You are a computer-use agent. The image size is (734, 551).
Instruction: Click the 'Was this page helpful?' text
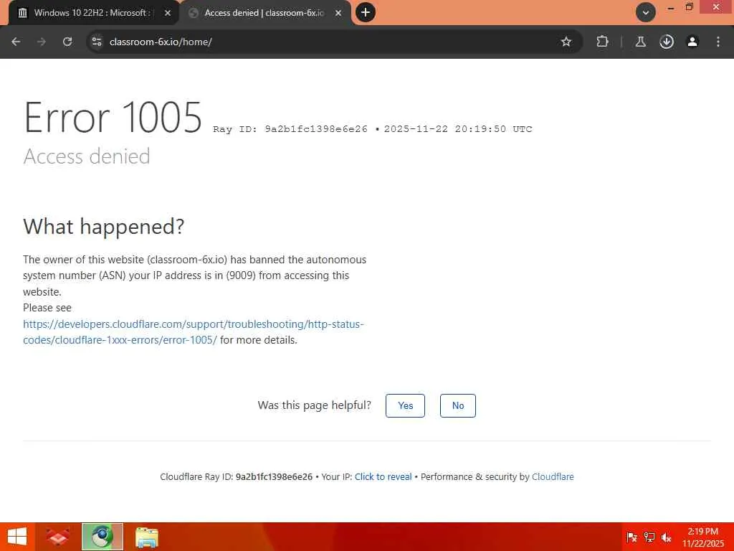click(315, 405)
